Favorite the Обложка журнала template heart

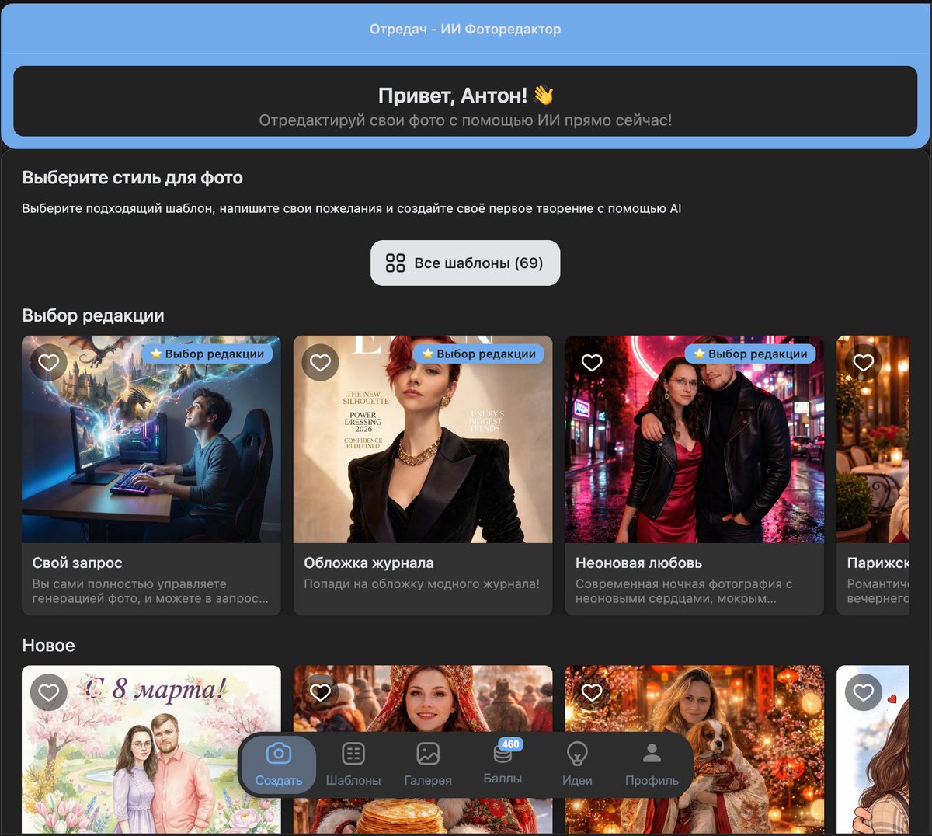click(321, 362)
